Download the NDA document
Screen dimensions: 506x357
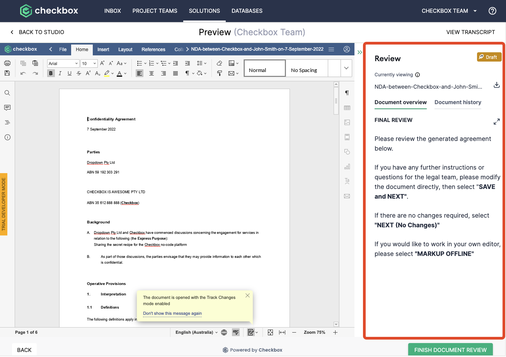497,85
